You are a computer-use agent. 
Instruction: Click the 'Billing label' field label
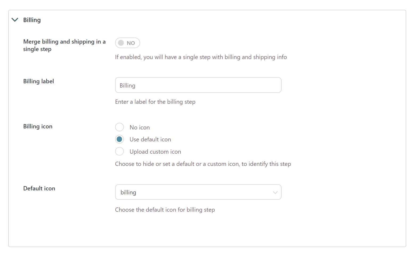(x=39, y=81)
